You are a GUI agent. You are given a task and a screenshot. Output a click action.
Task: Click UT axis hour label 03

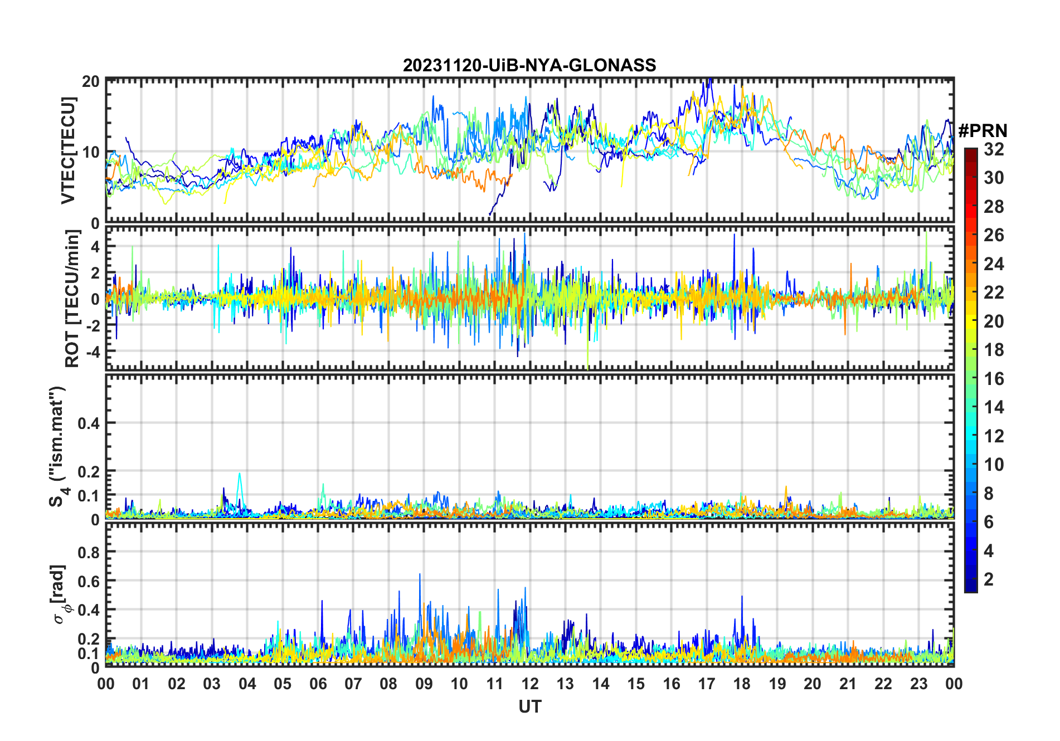212,684
